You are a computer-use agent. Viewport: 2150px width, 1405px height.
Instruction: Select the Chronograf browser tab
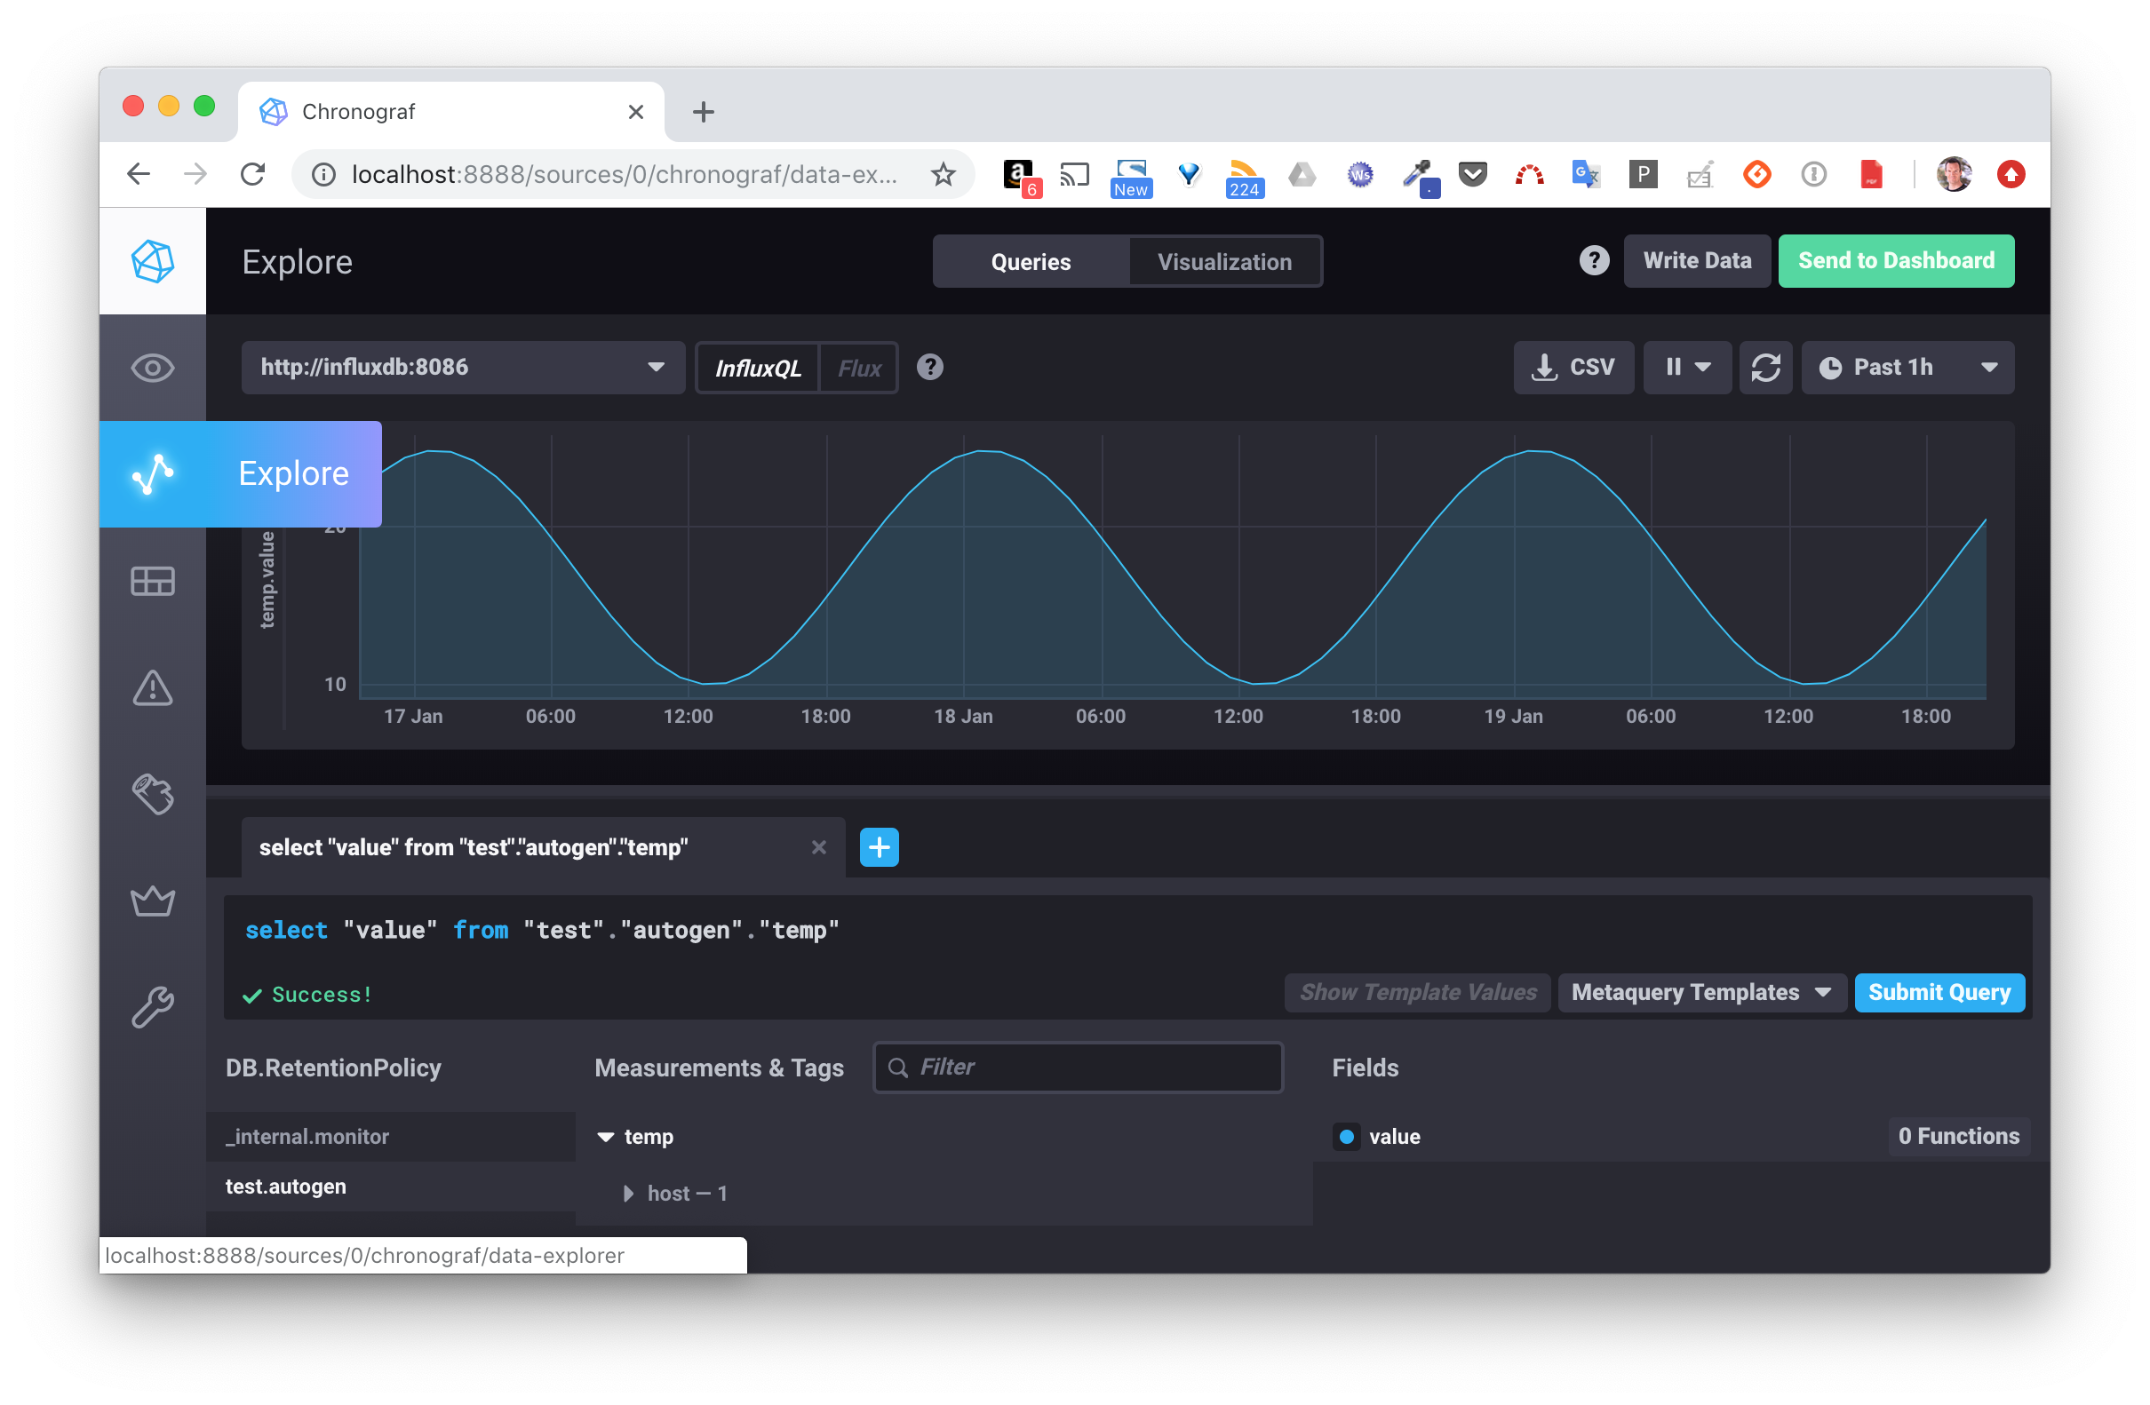coord(451,112)
